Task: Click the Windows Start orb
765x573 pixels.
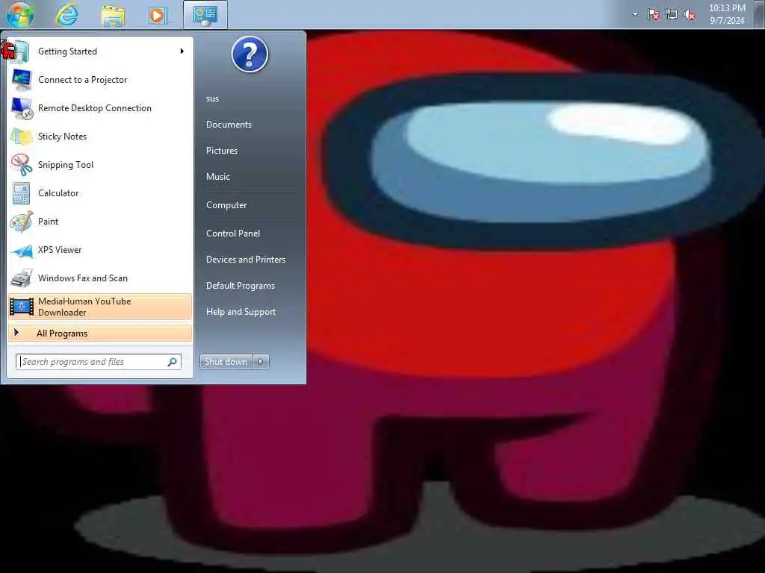Action: (20, 14)
